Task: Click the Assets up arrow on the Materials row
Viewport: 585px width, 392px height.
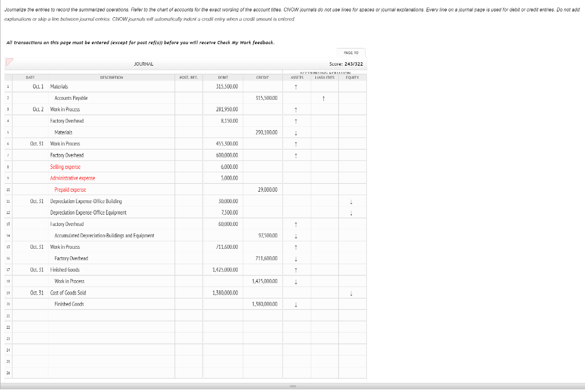Action: point(296,86)
